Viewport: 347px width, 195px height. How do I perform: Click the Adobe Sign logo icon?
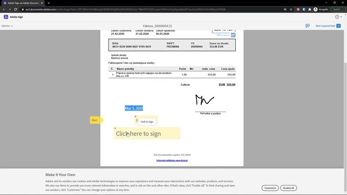[x=6, y=17]
